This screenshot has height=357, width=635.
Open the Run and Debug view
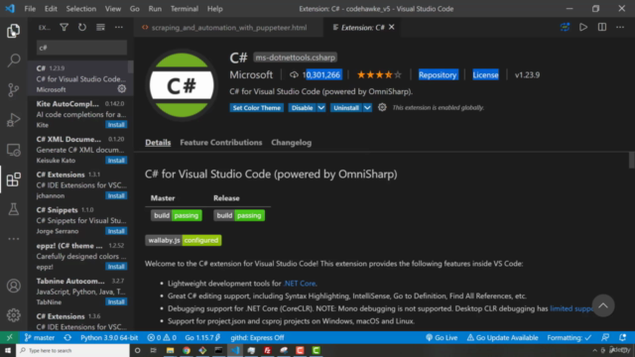(x=13, y=120)
